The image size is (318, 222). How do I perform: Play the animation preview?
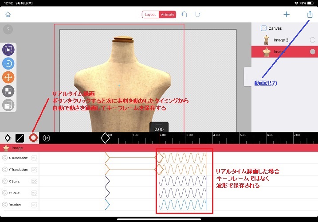[x=46, y=138]
